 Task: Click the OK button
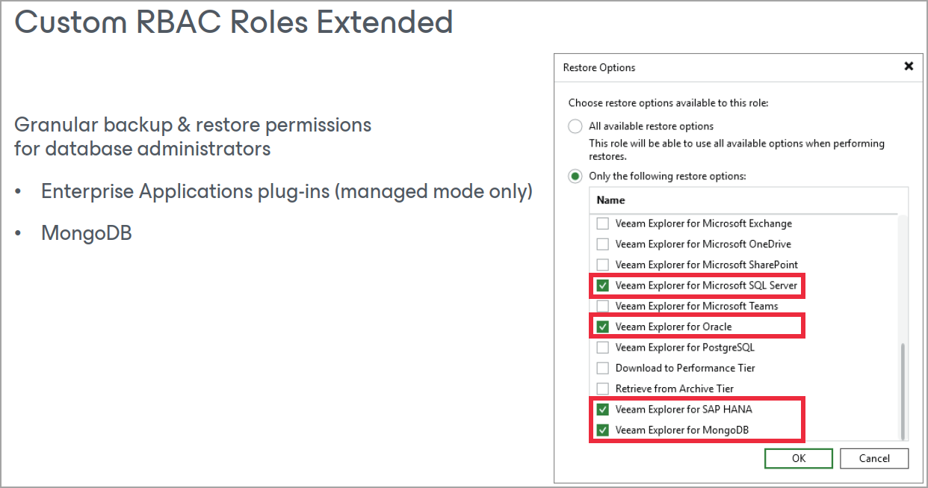[798, 458]
